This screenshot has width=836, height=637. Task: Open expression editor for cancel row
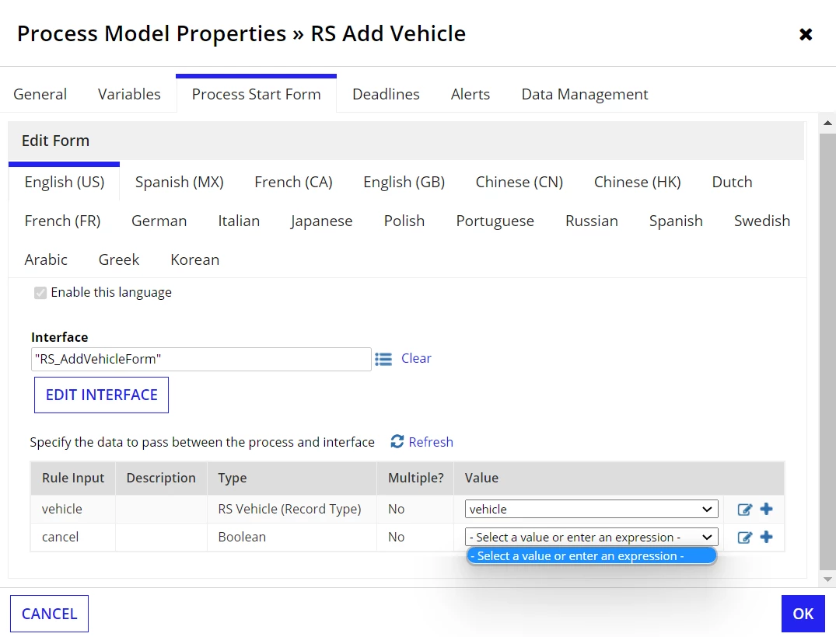coord(744,538)
